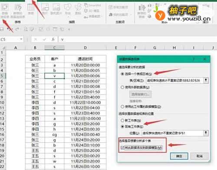Viewport: 217px width, 170px height.
Task: Click the Recommended Charts icon
Action: [141, 11]
